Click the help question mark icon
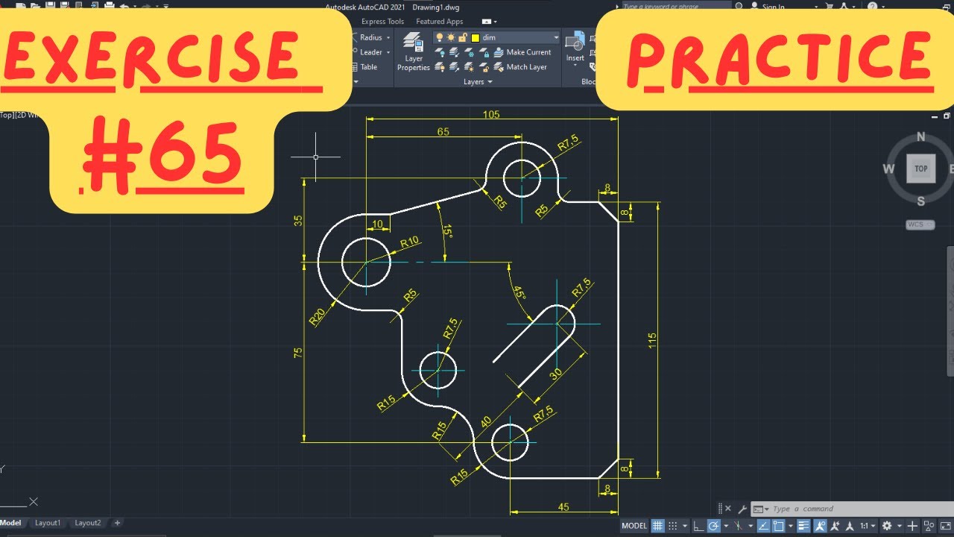The height and width of the screenshot is (537, 954). (872, 7)
